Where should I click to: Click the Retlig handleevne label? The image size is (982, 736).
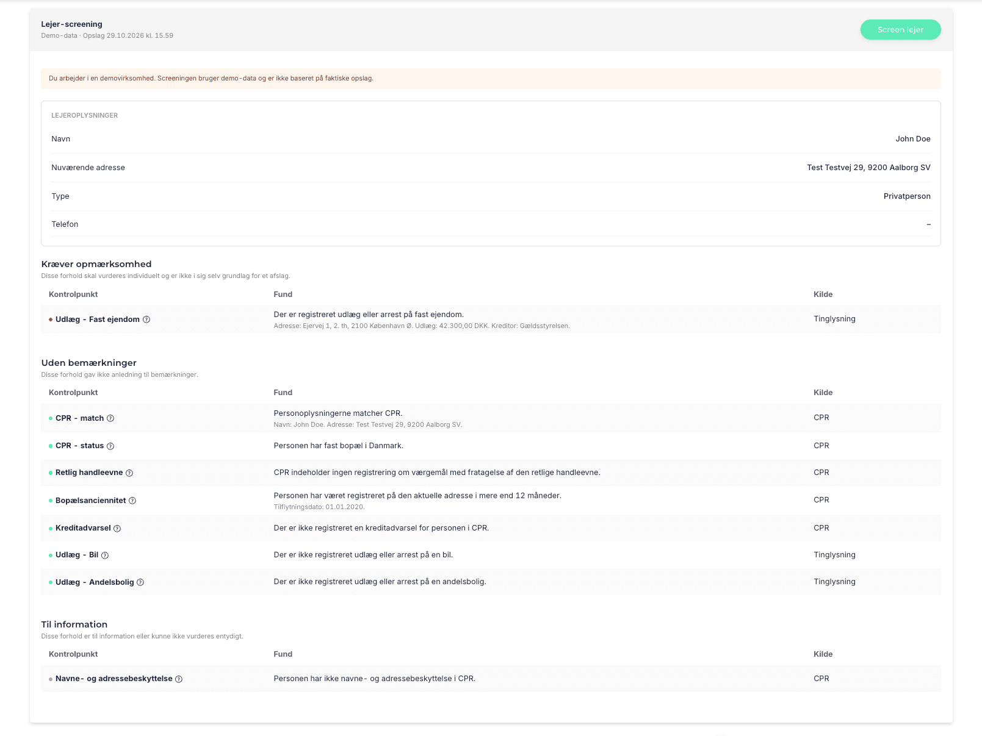89,473
